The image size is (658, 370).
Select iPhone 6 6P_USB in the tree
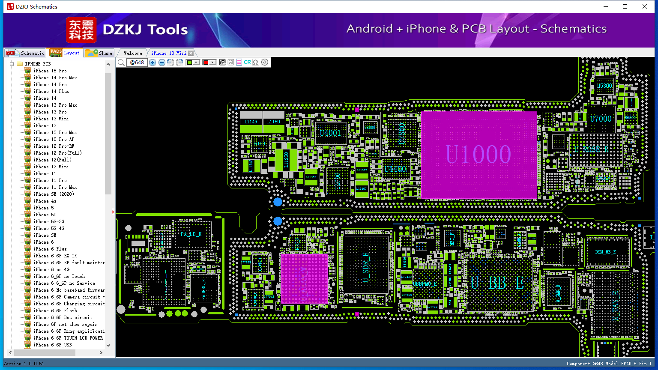(x=53, y=345)
